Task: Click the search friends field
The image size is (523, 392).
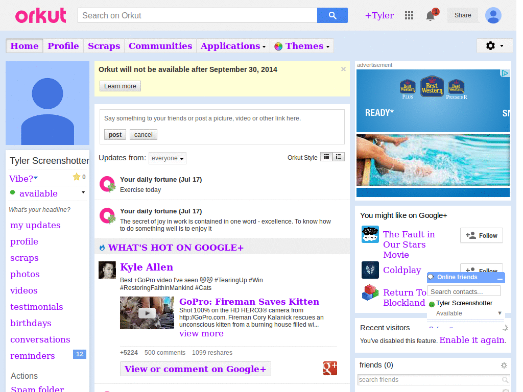Action: click(x=434, y=380)
